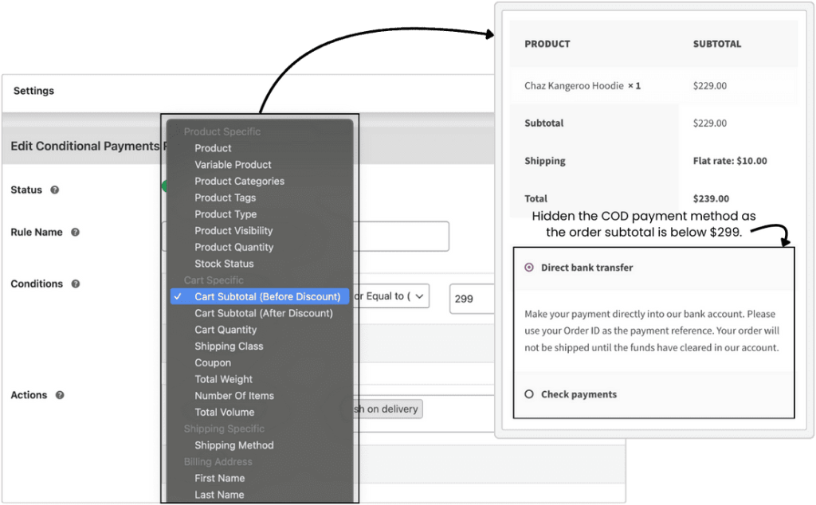Click the Settings heading text
The height and width of the screenshot is (505, 816).
click(33, 91)
